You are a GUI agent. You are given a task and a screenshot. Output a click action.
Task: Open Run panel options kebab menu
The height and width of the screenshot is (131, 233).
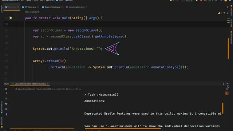click(x=223, y=84)
